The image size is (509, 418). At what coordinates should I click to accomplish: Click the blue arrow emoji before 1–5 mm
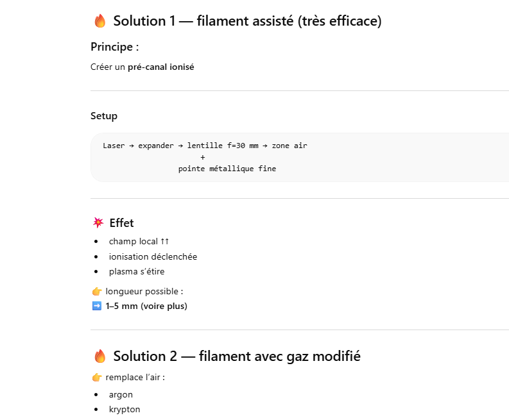tap(97, 306)
